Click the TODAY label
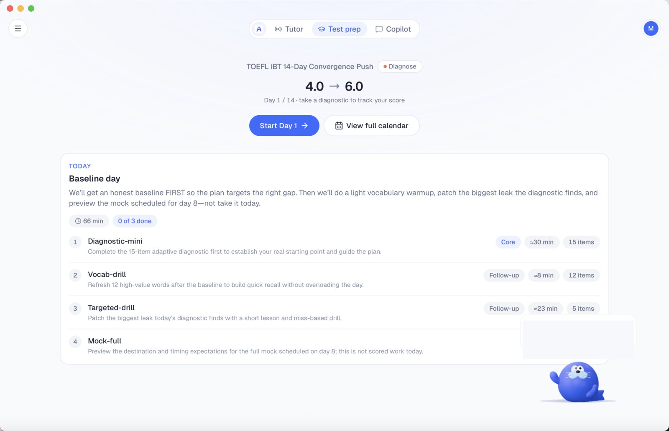Viewport: 669px width, 431px height. tap(80, 166)
